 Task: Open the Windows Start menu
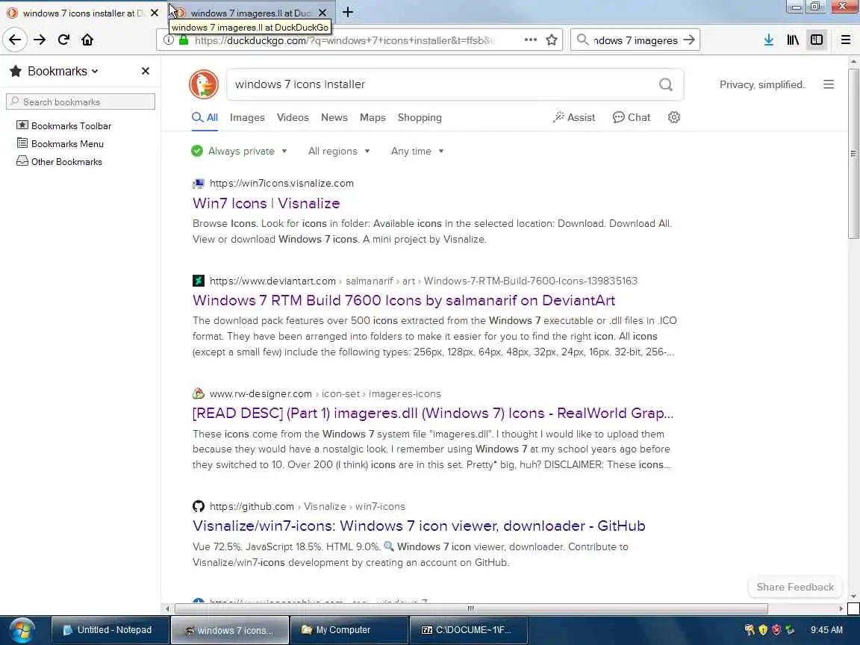click(22, 630)
